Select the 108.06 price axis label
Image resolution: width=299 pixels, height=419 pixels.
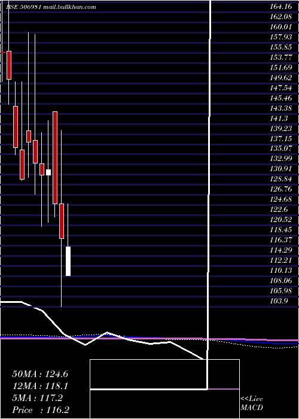coord(280,281)
